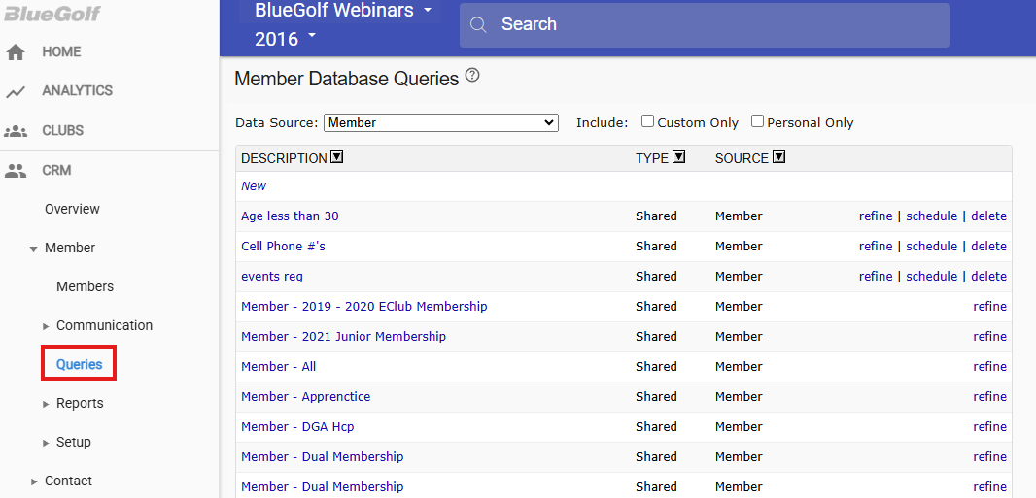Image resolution: width=1036 pixels, height=498 pixels.
Task: Click the search magnifier icon
Action: tap(478, 25)
